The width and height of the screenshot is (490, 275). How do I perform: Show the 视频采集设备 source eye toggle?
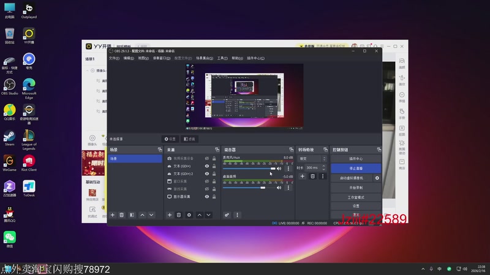tap(207, 158)
